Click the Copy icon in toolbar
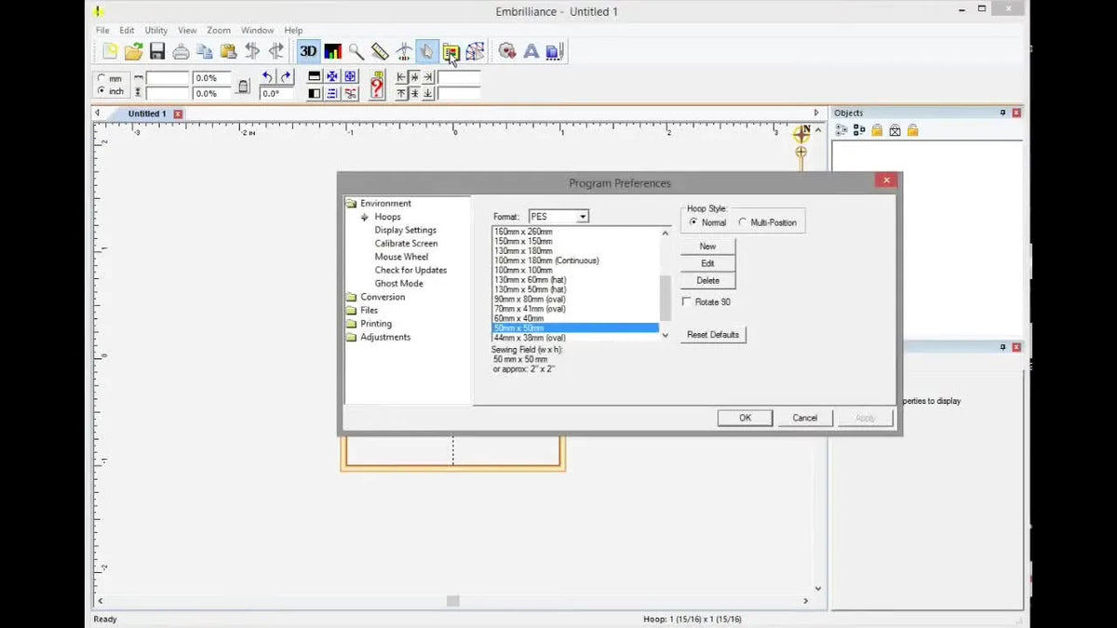Viewport: 1117px width, 628px height. coord(205,51)
